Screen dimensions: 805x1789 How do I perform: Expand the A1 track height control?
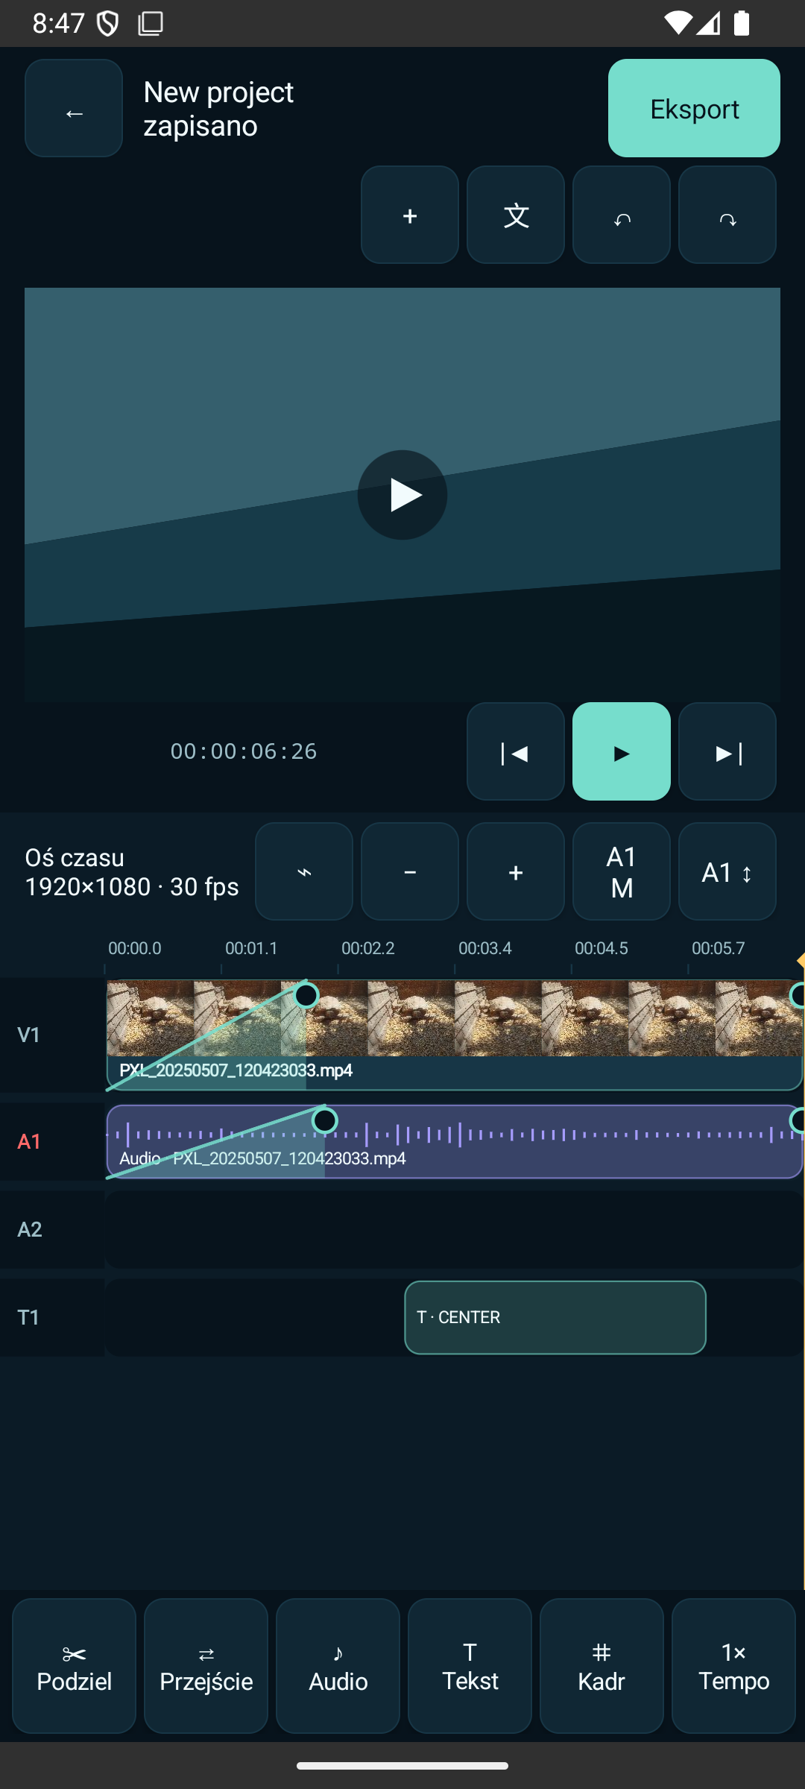click(727, 871)
